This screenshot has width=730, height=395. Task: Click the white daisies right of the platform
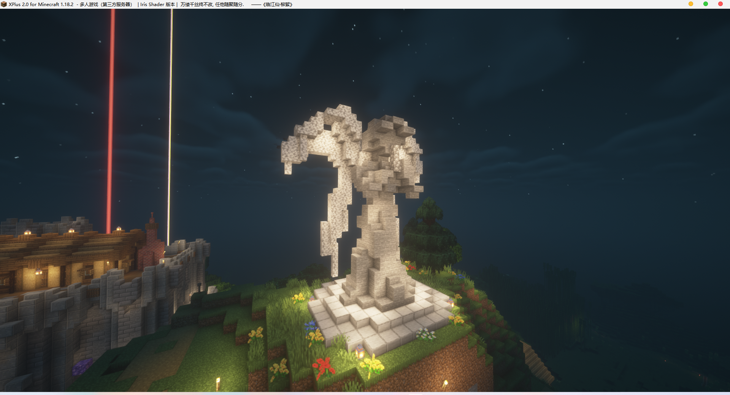pos(426,334)
